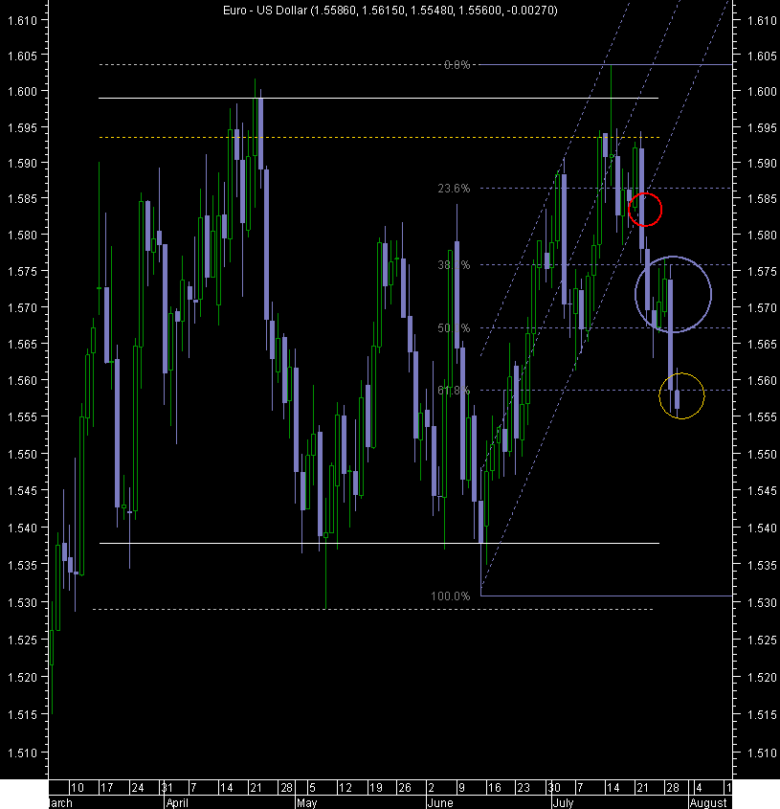Click 1.510 on the left price axis

point(22,753)
